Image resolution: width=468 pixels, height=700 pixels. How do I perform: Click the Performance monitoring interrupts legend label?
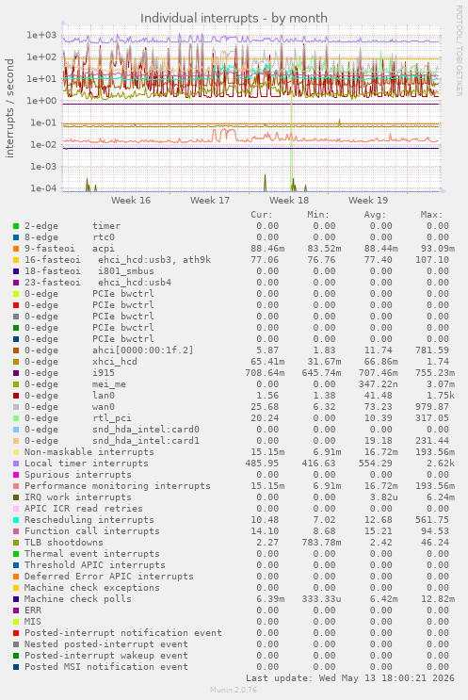pyautogui.click(x=118, y=486)
